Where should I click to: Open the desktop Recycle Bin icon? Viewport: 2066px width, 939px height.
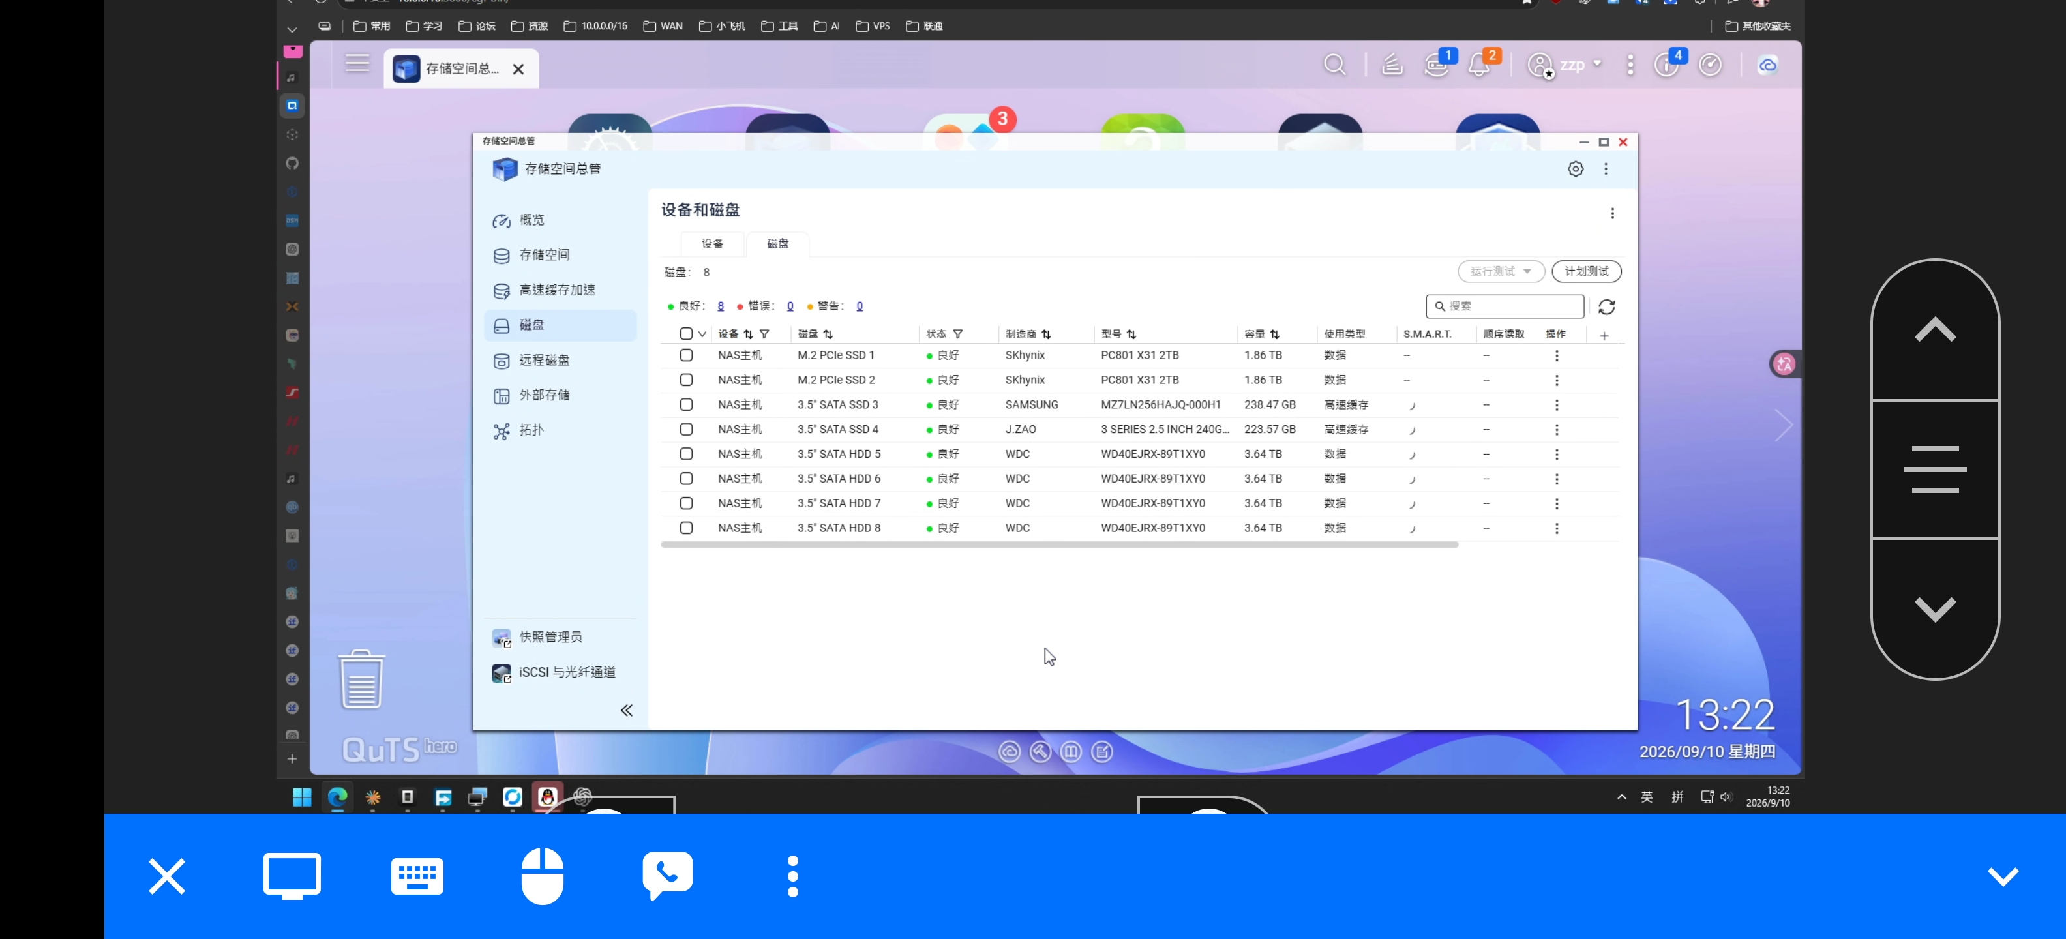point(362,679)
